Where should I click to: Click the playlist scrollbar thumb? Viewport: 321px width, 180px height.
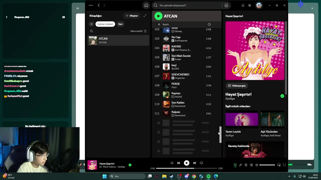(220, 134)
